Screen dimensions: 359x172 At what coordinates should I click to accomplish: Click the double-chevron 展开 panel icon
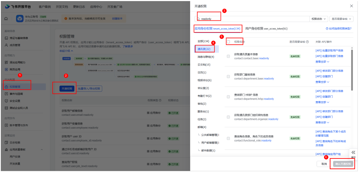point(353,153)
